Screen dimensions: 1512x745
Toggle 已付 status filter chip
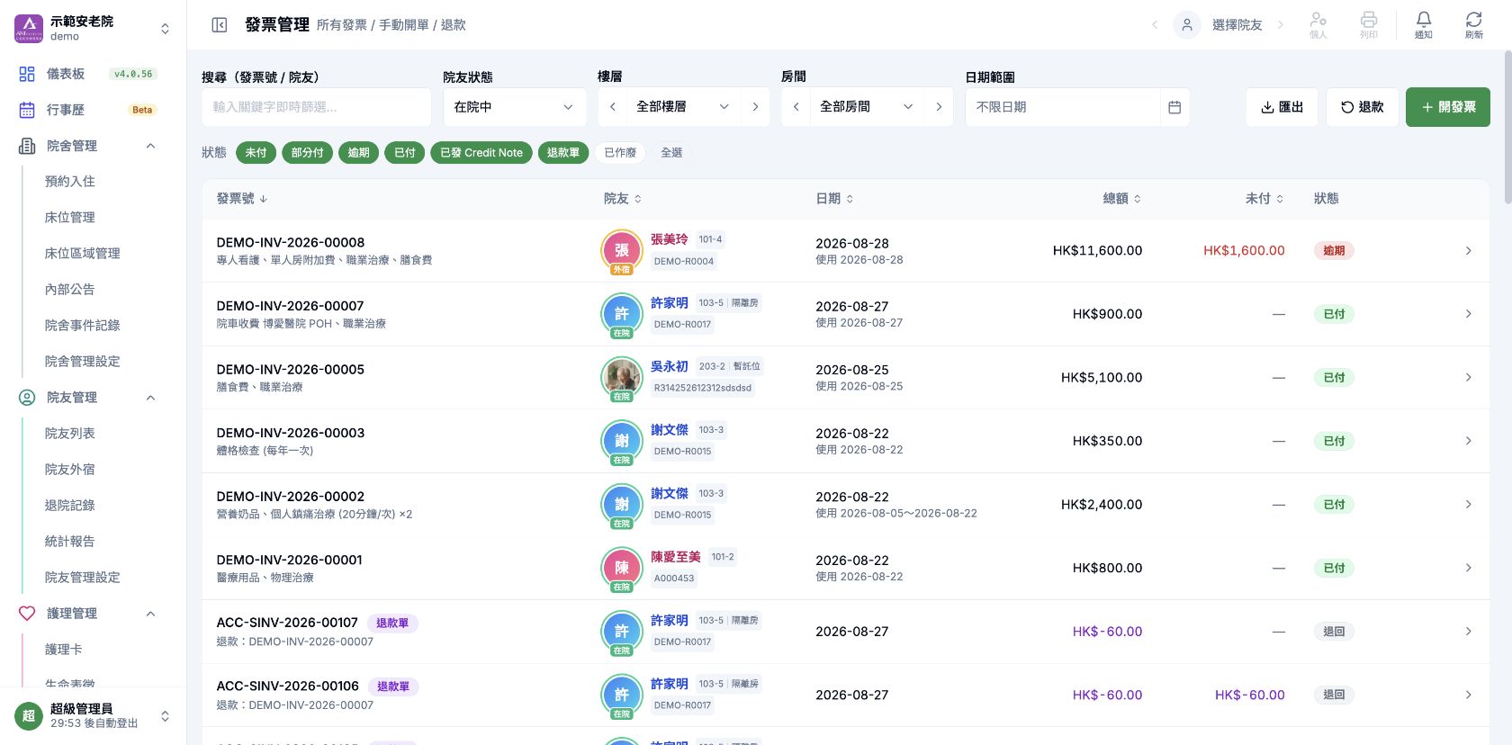click(405, 153)
